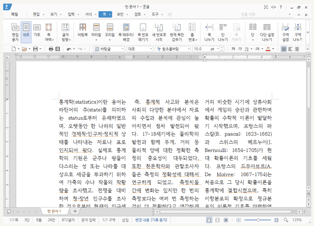The width and height of the screenshot is (314, 226).
Task: Open the 편집 menu
Action: pyautogui.click(x=36, y=14)
